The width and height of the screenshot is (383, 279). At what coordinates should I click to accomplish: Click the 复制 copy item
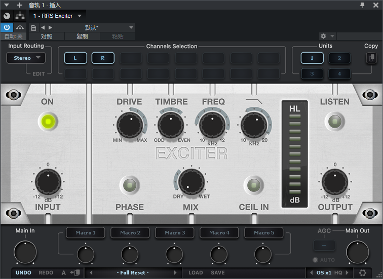82,36
